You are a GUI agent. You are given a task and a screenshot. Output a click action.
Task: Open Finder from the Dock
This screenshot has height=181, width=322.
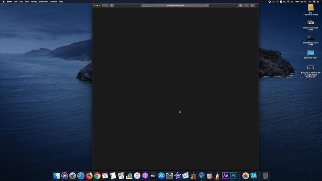click(57, 176)
